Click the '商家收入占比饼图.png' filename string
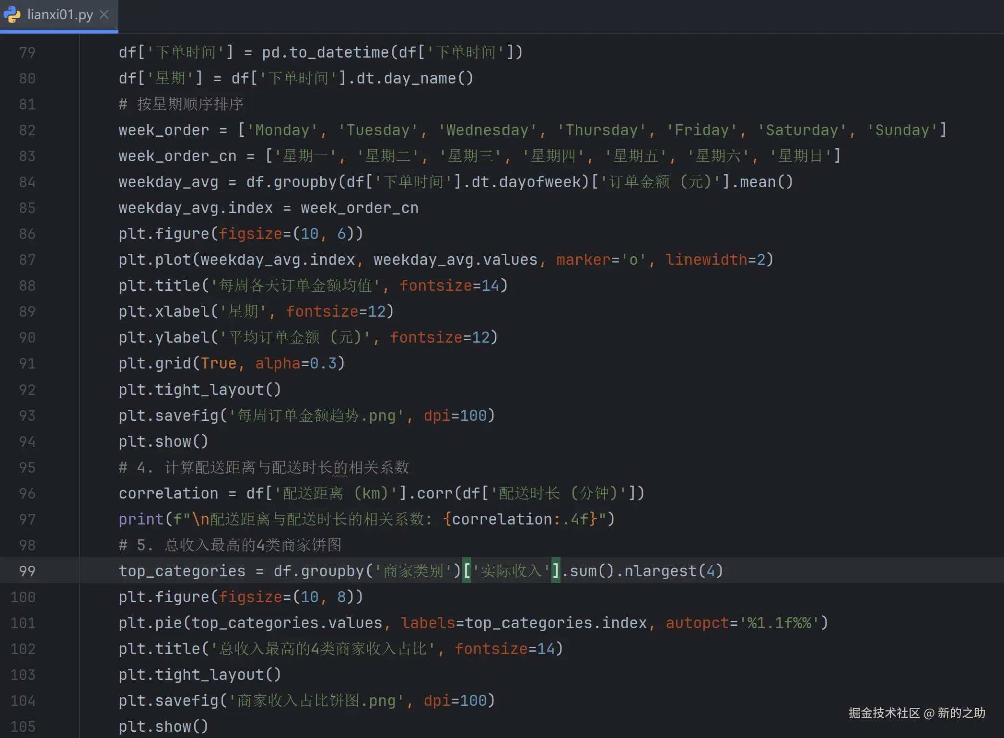 316,701
